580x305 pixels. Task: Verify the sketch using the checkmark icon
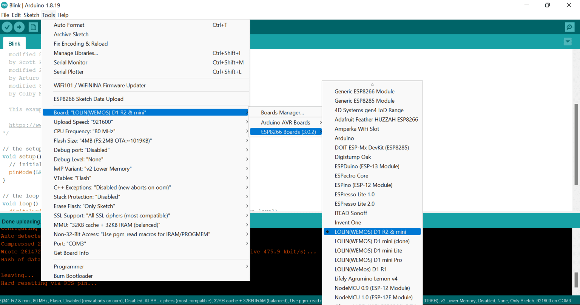[x=7, y=27]
